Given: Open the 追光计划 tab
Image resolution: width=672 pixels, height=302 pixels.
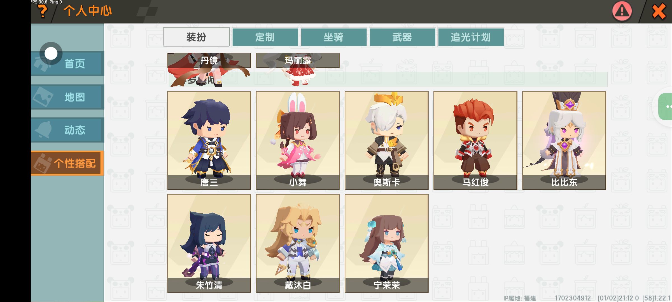Looking at the screenshot, I should (471, 37).
